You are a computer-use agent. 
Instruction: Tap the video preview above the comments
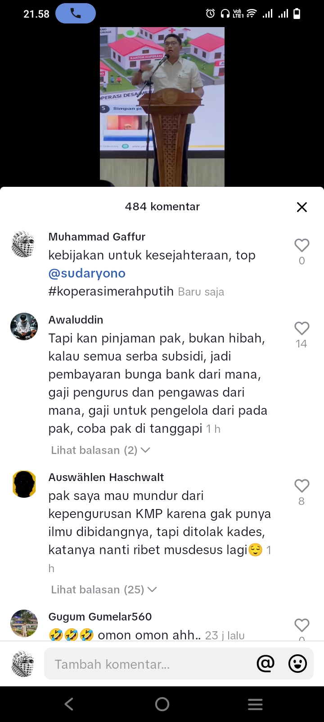pyautogui.click(x=162, y=107)
